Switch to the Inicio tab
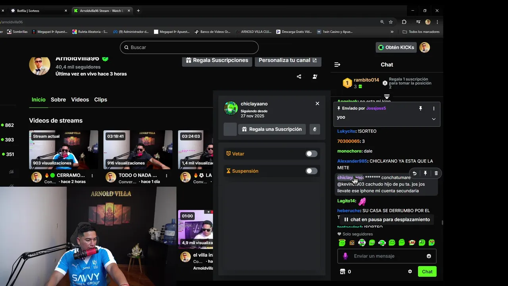Viewport: 508px width, 286px height. [38, 100]
